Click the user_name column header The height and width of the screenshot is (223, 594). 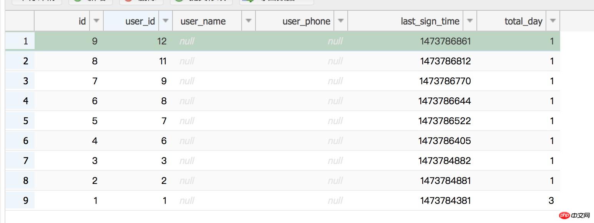tap(203, 21)
